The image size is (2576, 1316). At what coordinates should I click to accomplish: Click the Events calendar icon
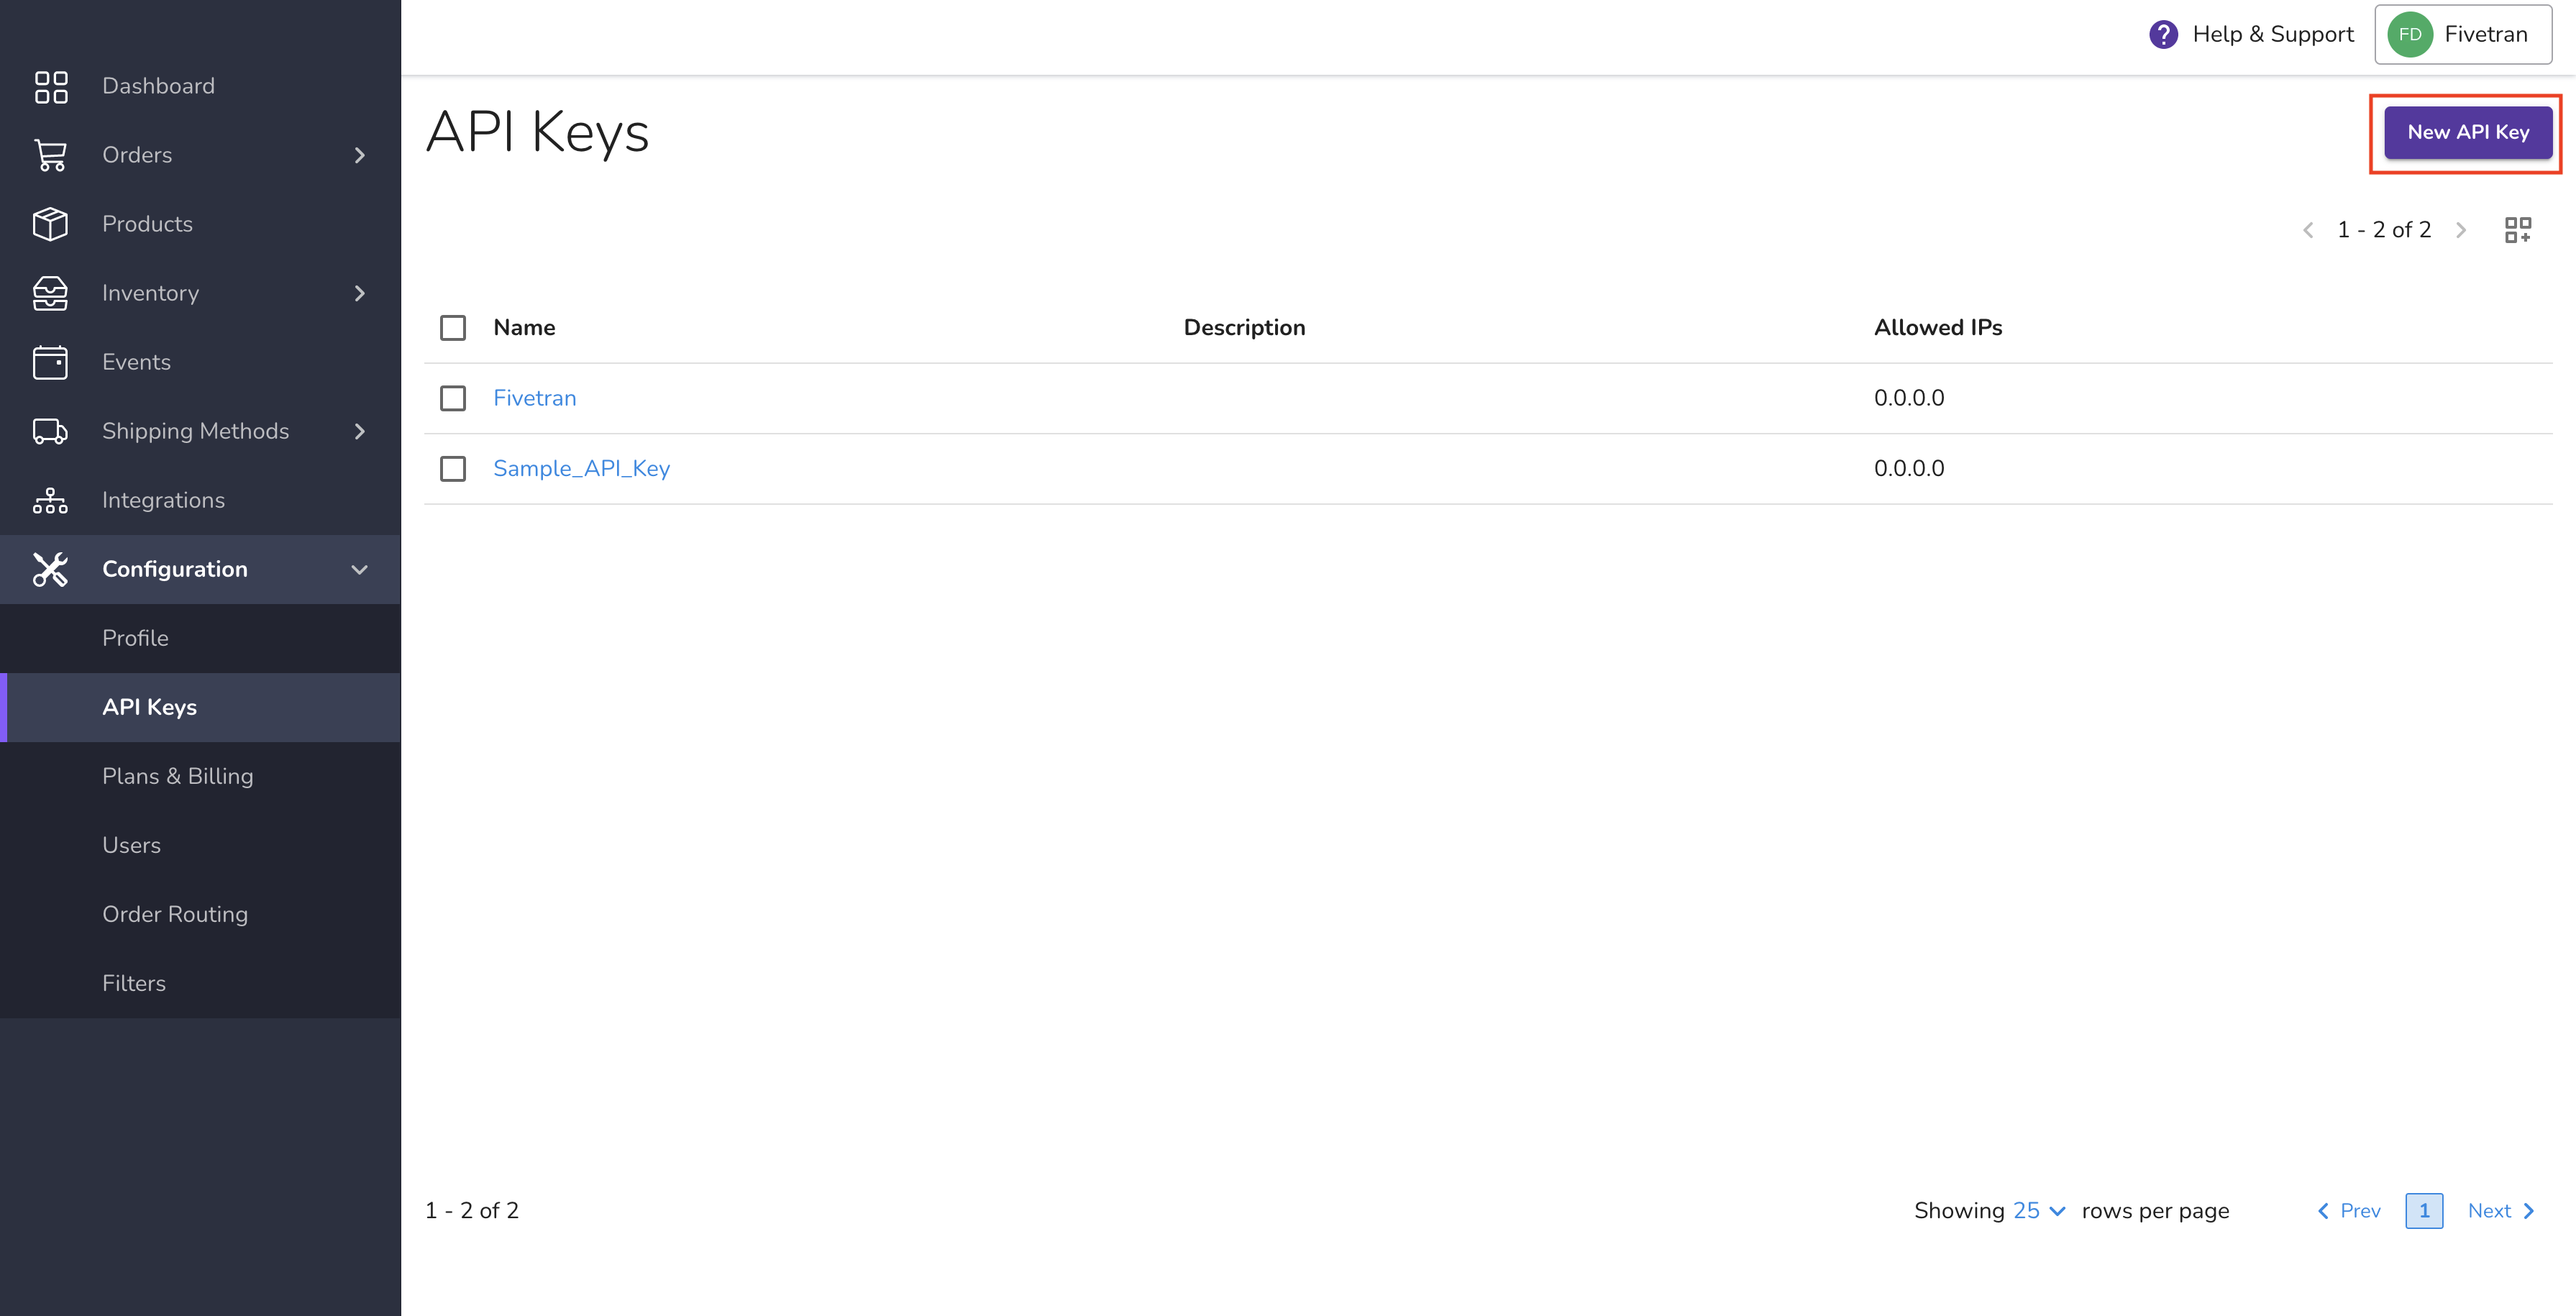[51, 362]
